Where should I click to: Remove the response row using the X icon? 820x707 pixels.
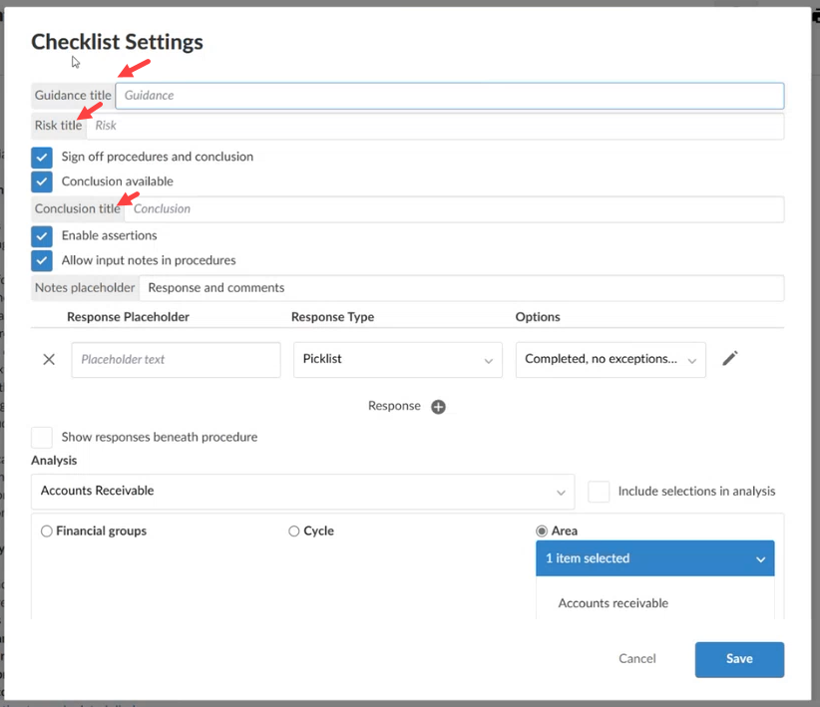(48, 359)
